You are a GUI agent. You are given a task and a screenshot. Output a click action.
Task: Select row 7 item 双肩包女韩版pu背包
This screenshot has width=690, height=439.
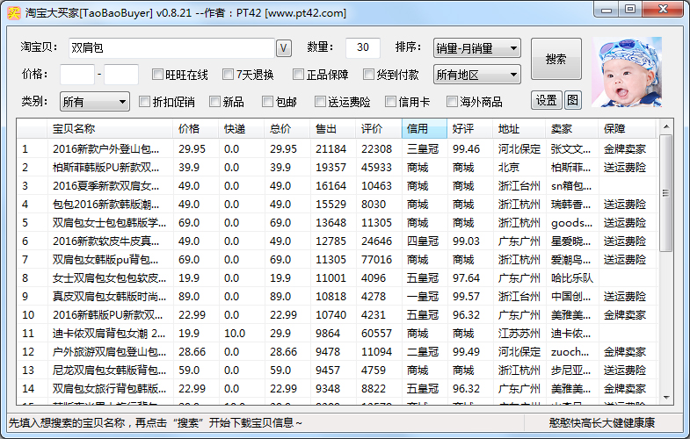[x=338, y=260]
